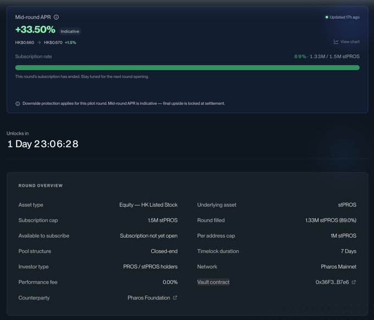Click the Performance fee label
Screen dimensions: 374x320
pos(38,282)
